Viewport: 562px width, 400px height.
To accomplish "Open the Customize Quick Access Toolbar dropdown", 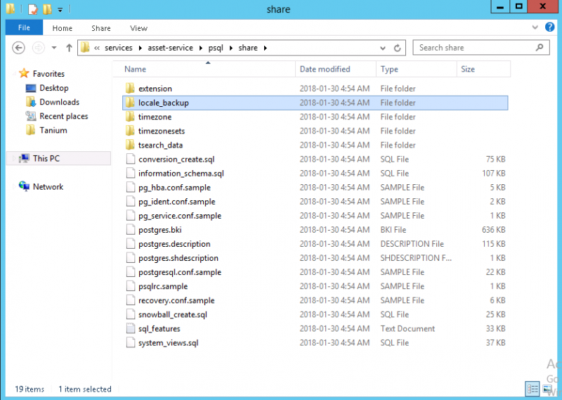I will point(60,10).
